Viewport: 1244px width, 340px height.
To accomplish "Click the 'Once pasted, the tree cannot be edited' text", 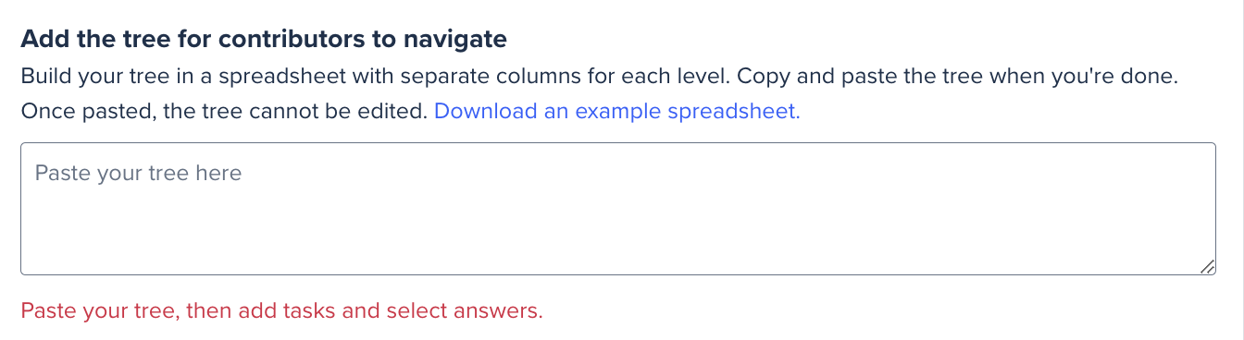I will coord(224,112).
